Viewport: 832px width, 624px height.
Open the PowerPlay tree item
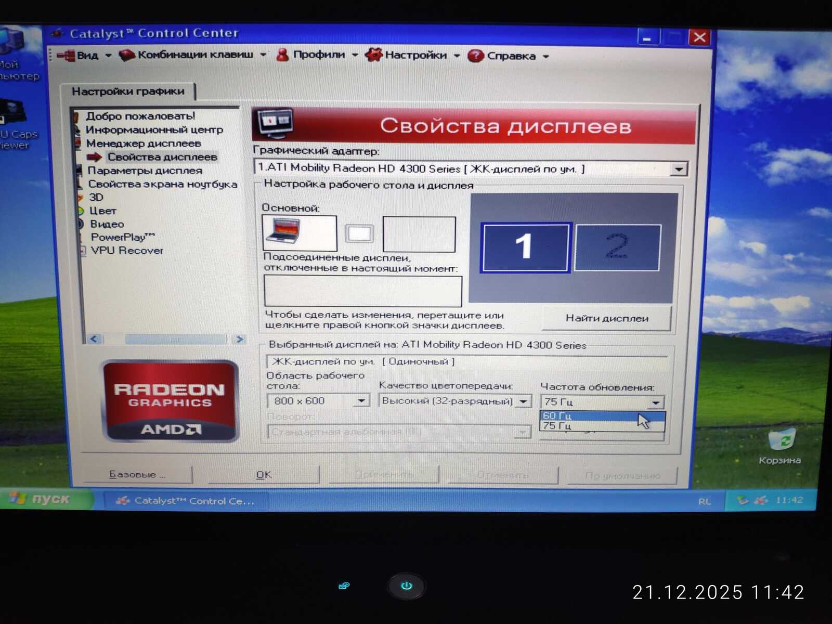click(x=123, y=237)
